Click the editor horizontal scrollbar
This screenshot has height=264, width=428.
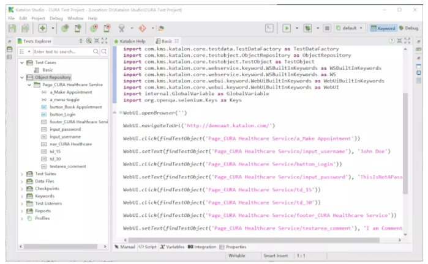[254, 240]
